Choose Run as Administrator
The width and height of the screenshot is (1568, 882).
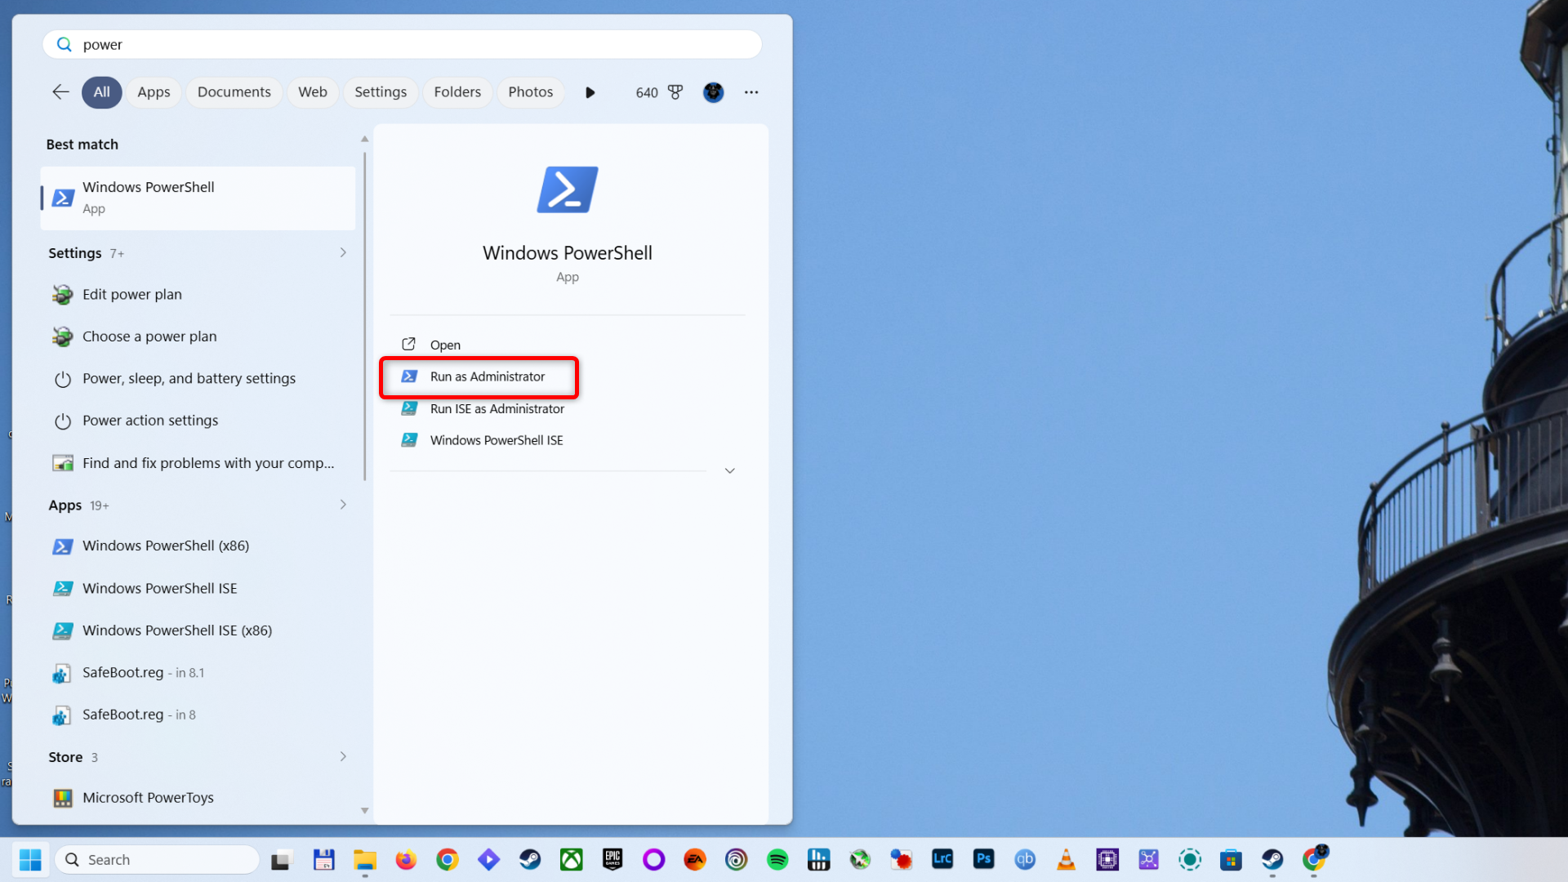(x=488, y=376)
